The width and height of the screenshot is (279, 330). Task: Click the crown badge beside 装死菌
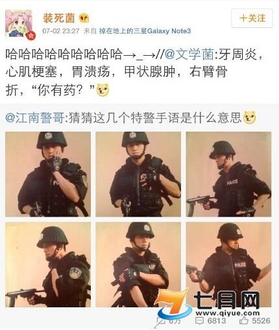[84, 18]
